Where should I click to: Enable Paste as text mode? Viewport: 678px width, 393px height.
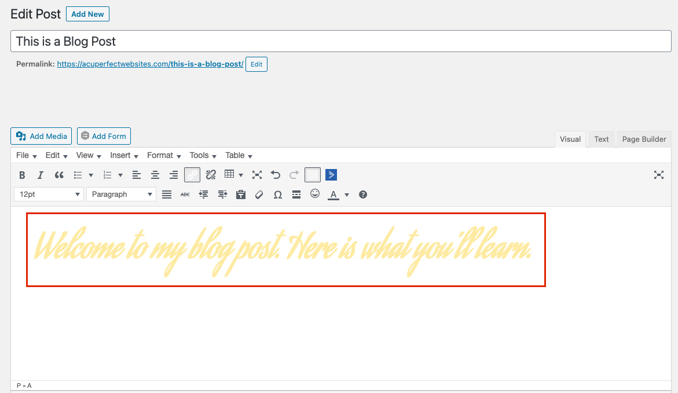click(x=240, y=194)
